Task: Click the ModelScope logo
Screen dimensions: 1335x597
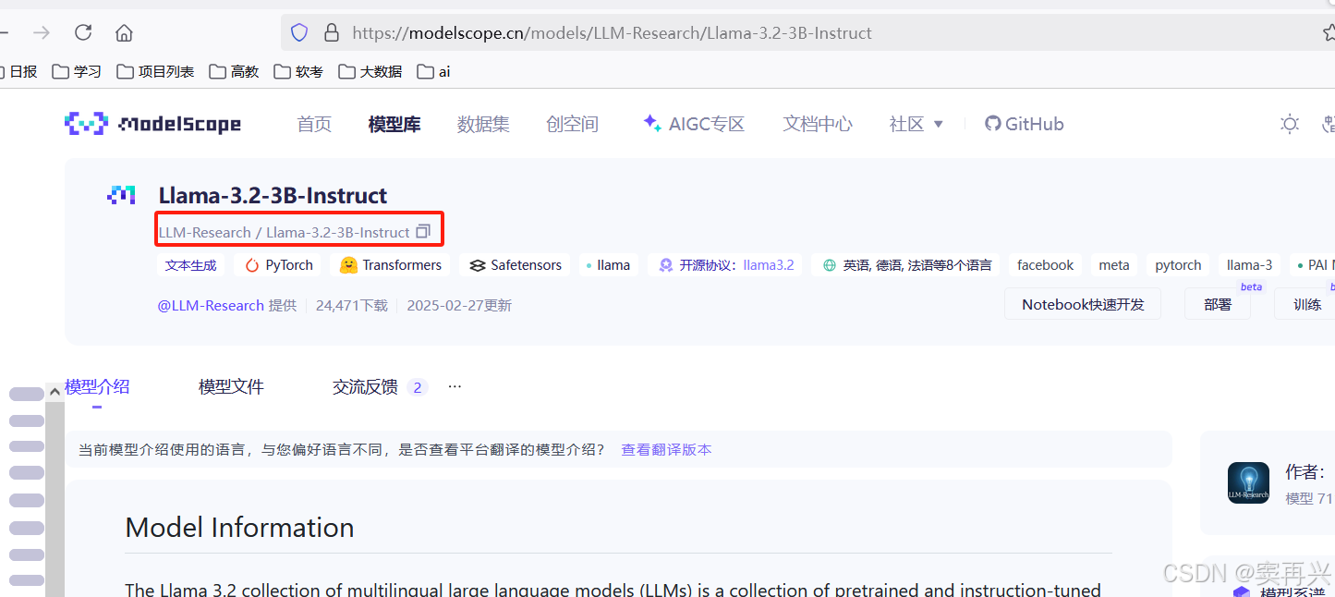Action: point(152,124)
